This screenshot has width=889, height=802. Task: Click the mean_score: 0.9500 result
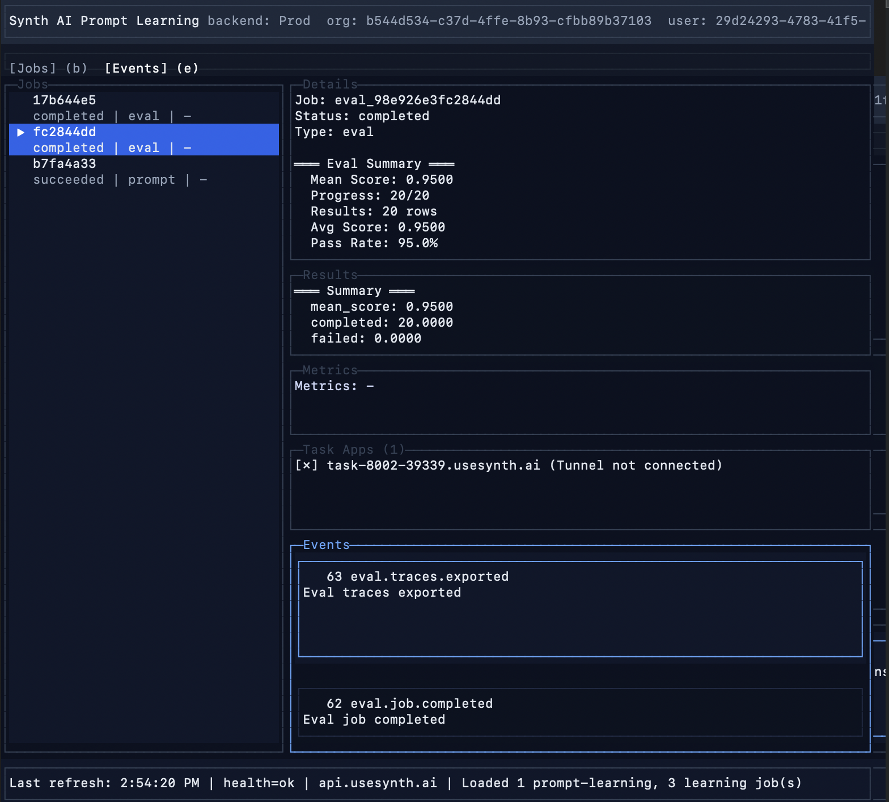click(x=382, y=306)
